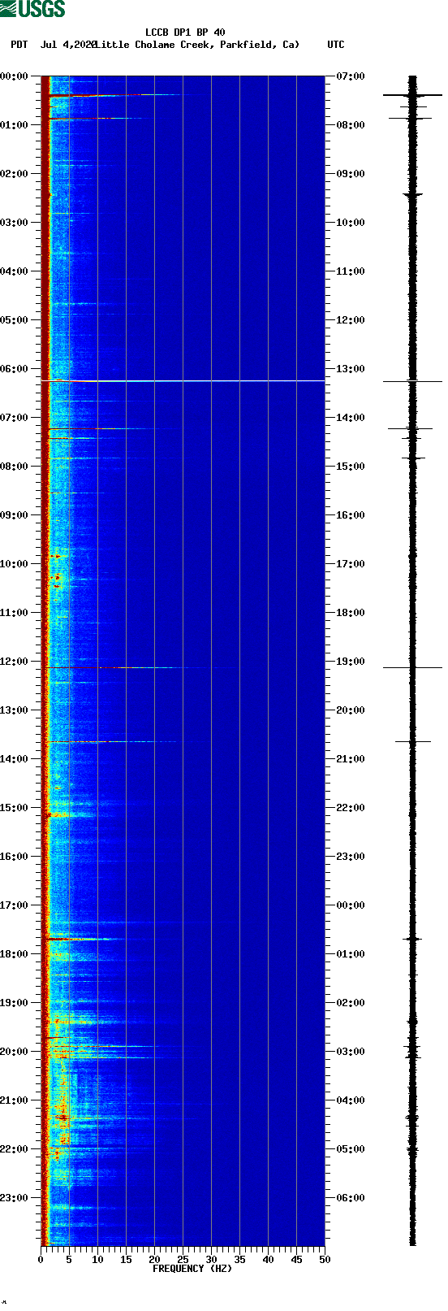Click the '06:00' UTC time label
Screen dimensions: 448x1311
[x=350, y=1198]
